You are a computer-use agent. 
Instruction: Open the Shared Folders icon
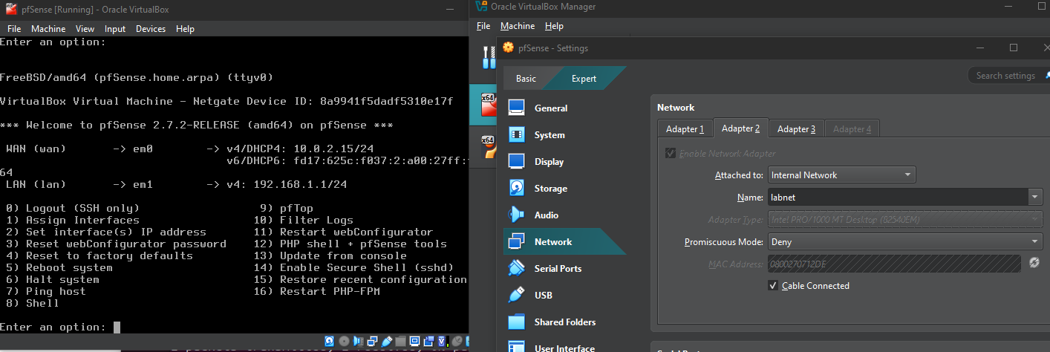click(x=517, y=322)
